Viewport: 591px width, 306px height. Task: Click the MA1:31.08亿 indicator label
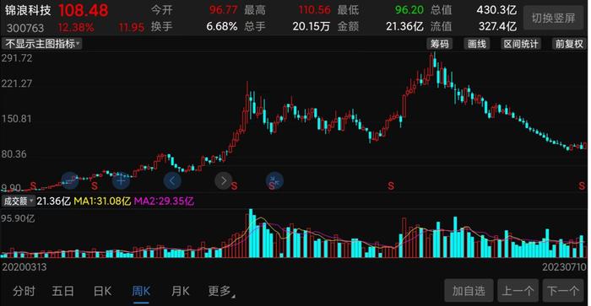(x=102, y=201)
